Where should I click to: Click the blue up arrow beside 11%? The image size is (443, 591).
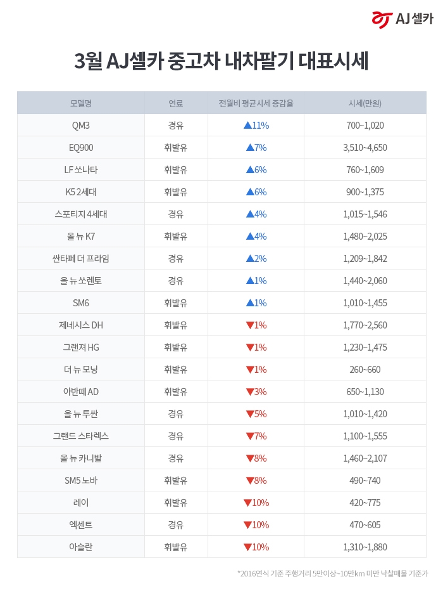(x=247, y=126)
